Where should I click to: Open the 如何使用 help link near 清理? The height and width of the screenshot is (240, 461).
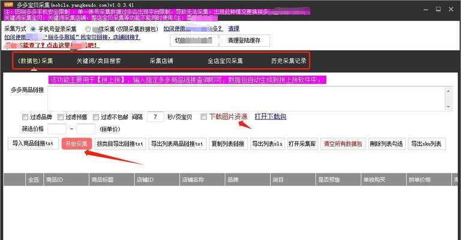click(193, 28)
